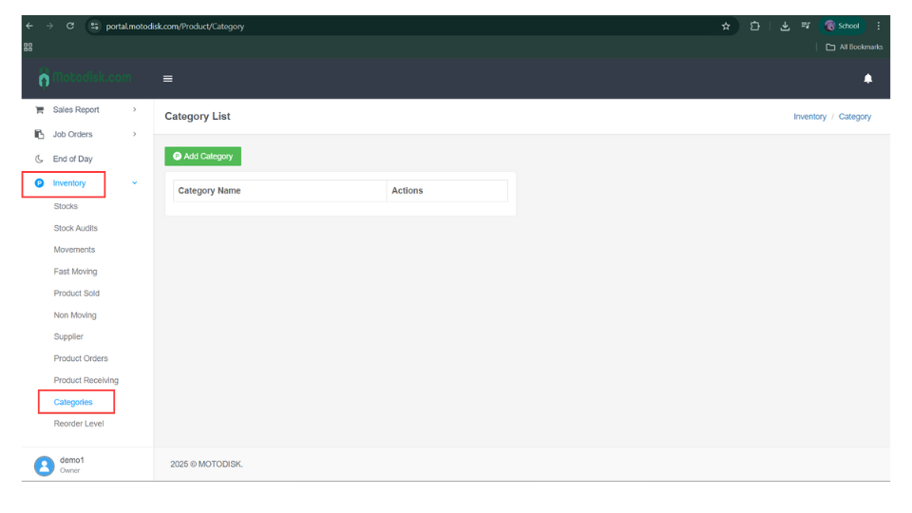Open the notification bell

pyautogui.click(x=867, y=79)
